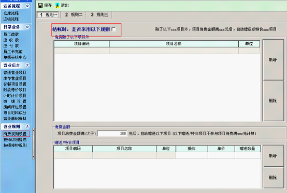Switch to the 规则二 tab
Screen dimensions: 287x193
[74, 15]
